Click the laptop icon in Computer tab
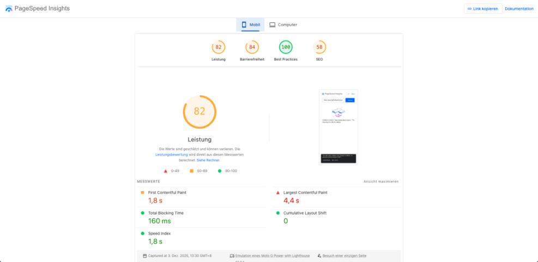This screenshot has width=538, height=262. pos(273,25)
